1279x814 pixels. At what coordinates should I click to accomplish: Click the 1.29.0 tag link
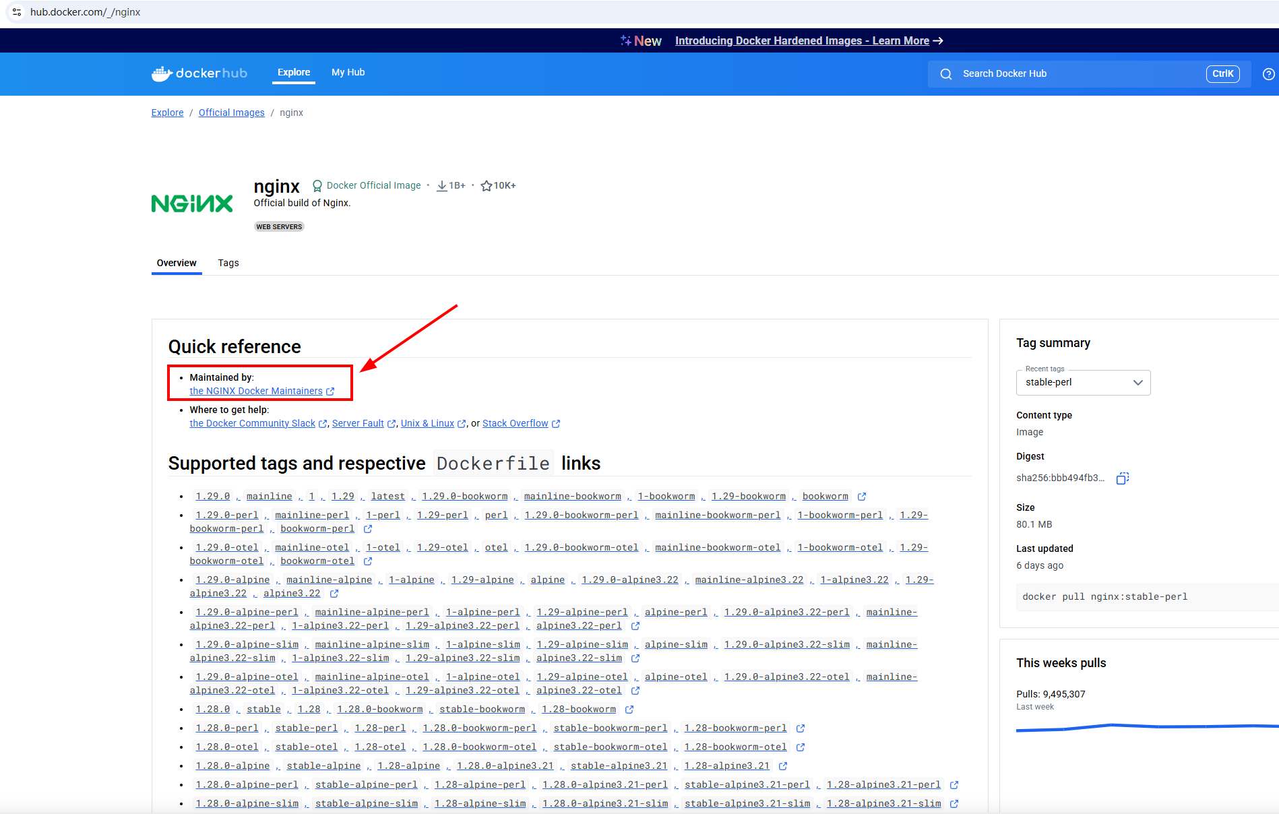pyautogui.click(x=213, y=496)
